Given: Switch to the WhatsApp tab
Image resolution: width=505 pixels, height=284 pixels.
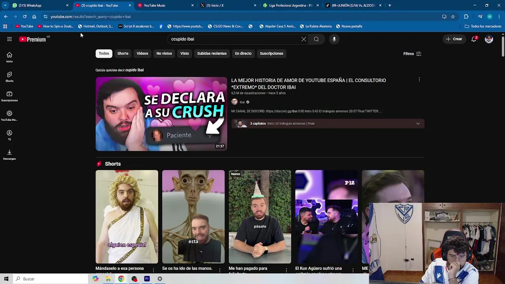Looking at the screenshot, I should pyautogui.click(x=39, y=6).
